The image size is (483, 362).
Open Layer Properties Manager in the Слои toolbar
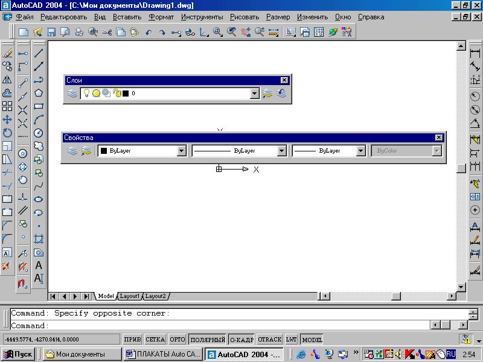[x=72, y=94]
